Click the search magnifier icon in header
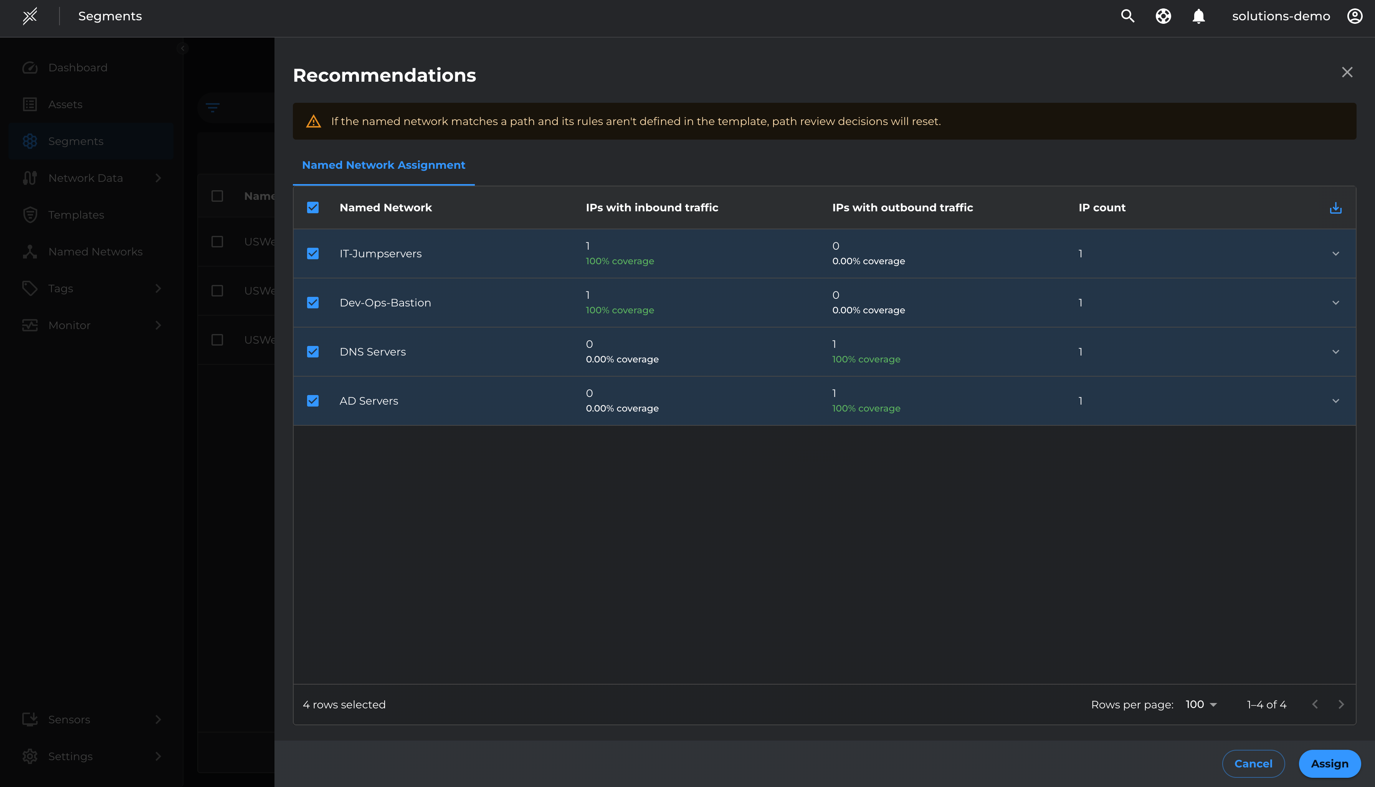The image size is (1375, 787). 1127,16
